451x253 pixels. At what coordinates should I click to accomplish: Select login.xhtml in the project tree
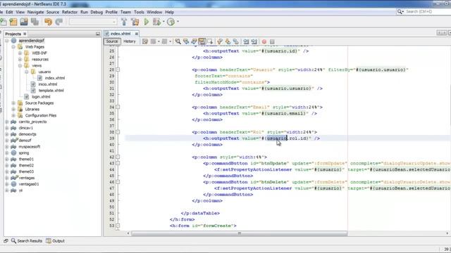pyautogui.click(x=41, y=97)
